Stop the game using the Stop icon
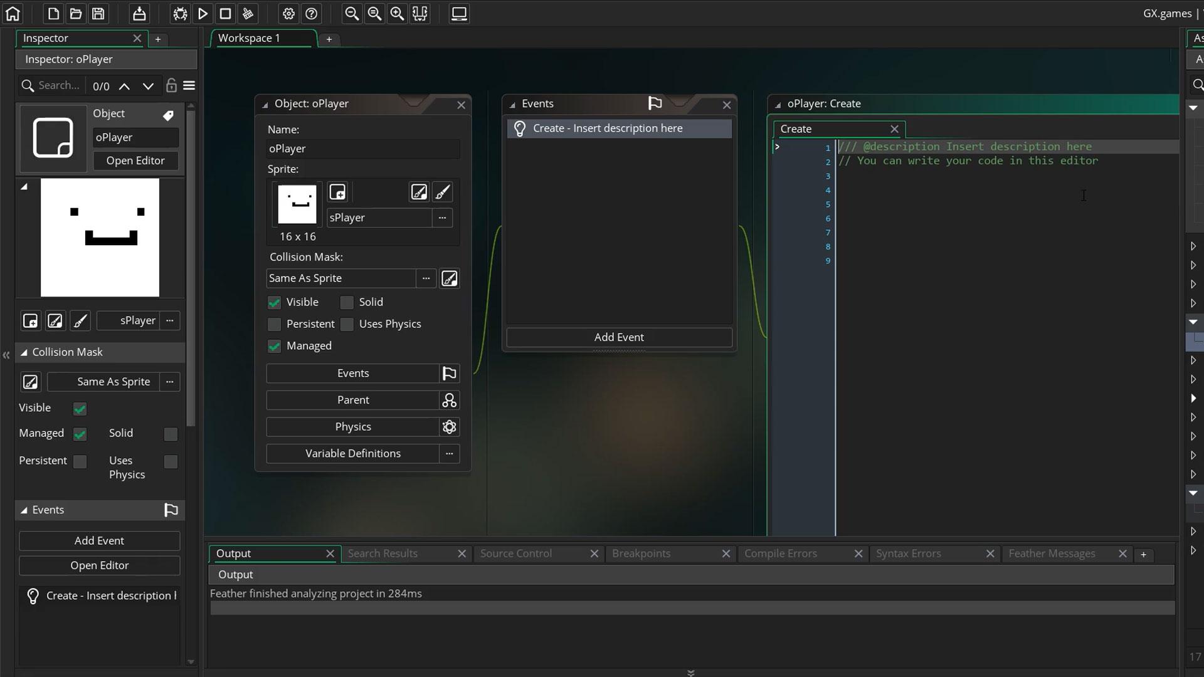Screen dimensions: 1204x677 tap(225, 13)
